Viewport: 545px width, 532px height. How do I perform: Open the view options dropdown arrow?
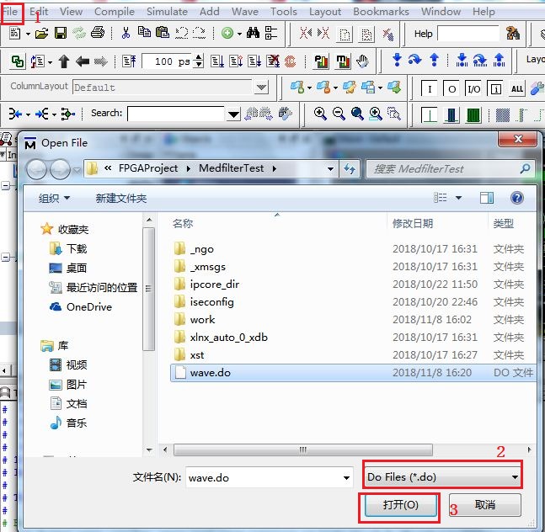coord(458,198)
